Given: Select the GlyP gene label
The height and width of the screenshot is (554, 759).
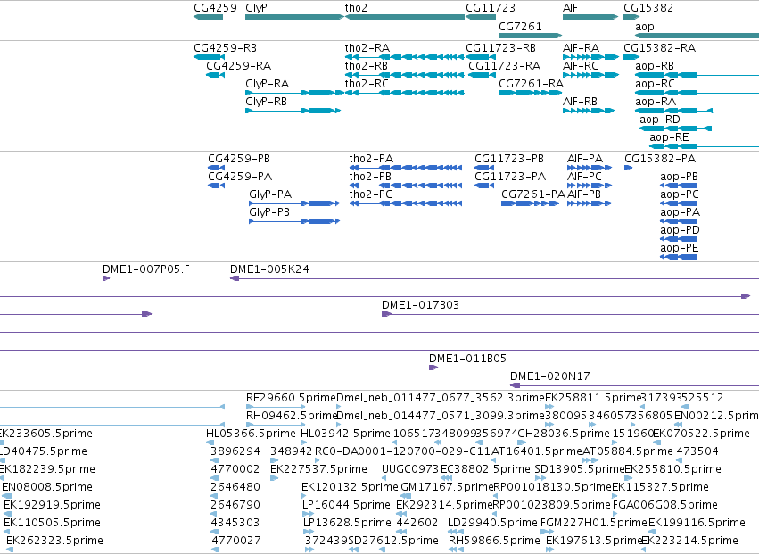Looking at the screenshot, I should click(x=256, y=8).
